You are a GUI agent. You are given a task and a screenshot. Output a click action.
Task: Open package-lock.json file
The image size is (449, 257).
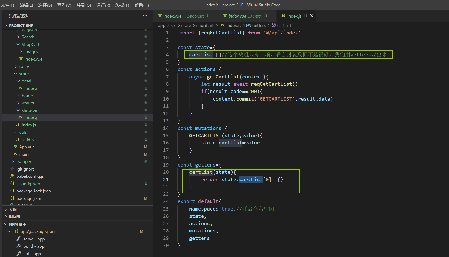tap(33, 191)
